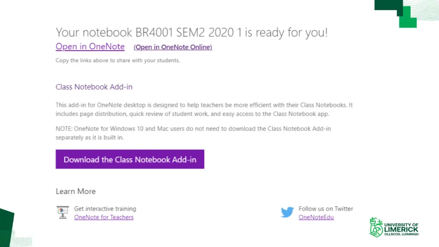Open the notebook via Open in OneNote link

90,46
